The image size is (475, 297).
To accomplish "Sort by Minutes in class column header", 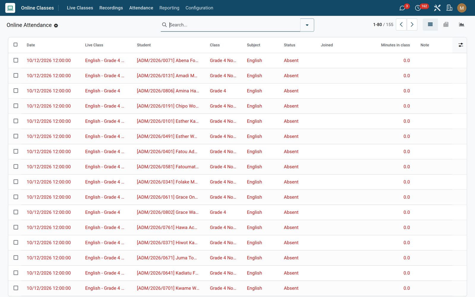I will [395, 45].
